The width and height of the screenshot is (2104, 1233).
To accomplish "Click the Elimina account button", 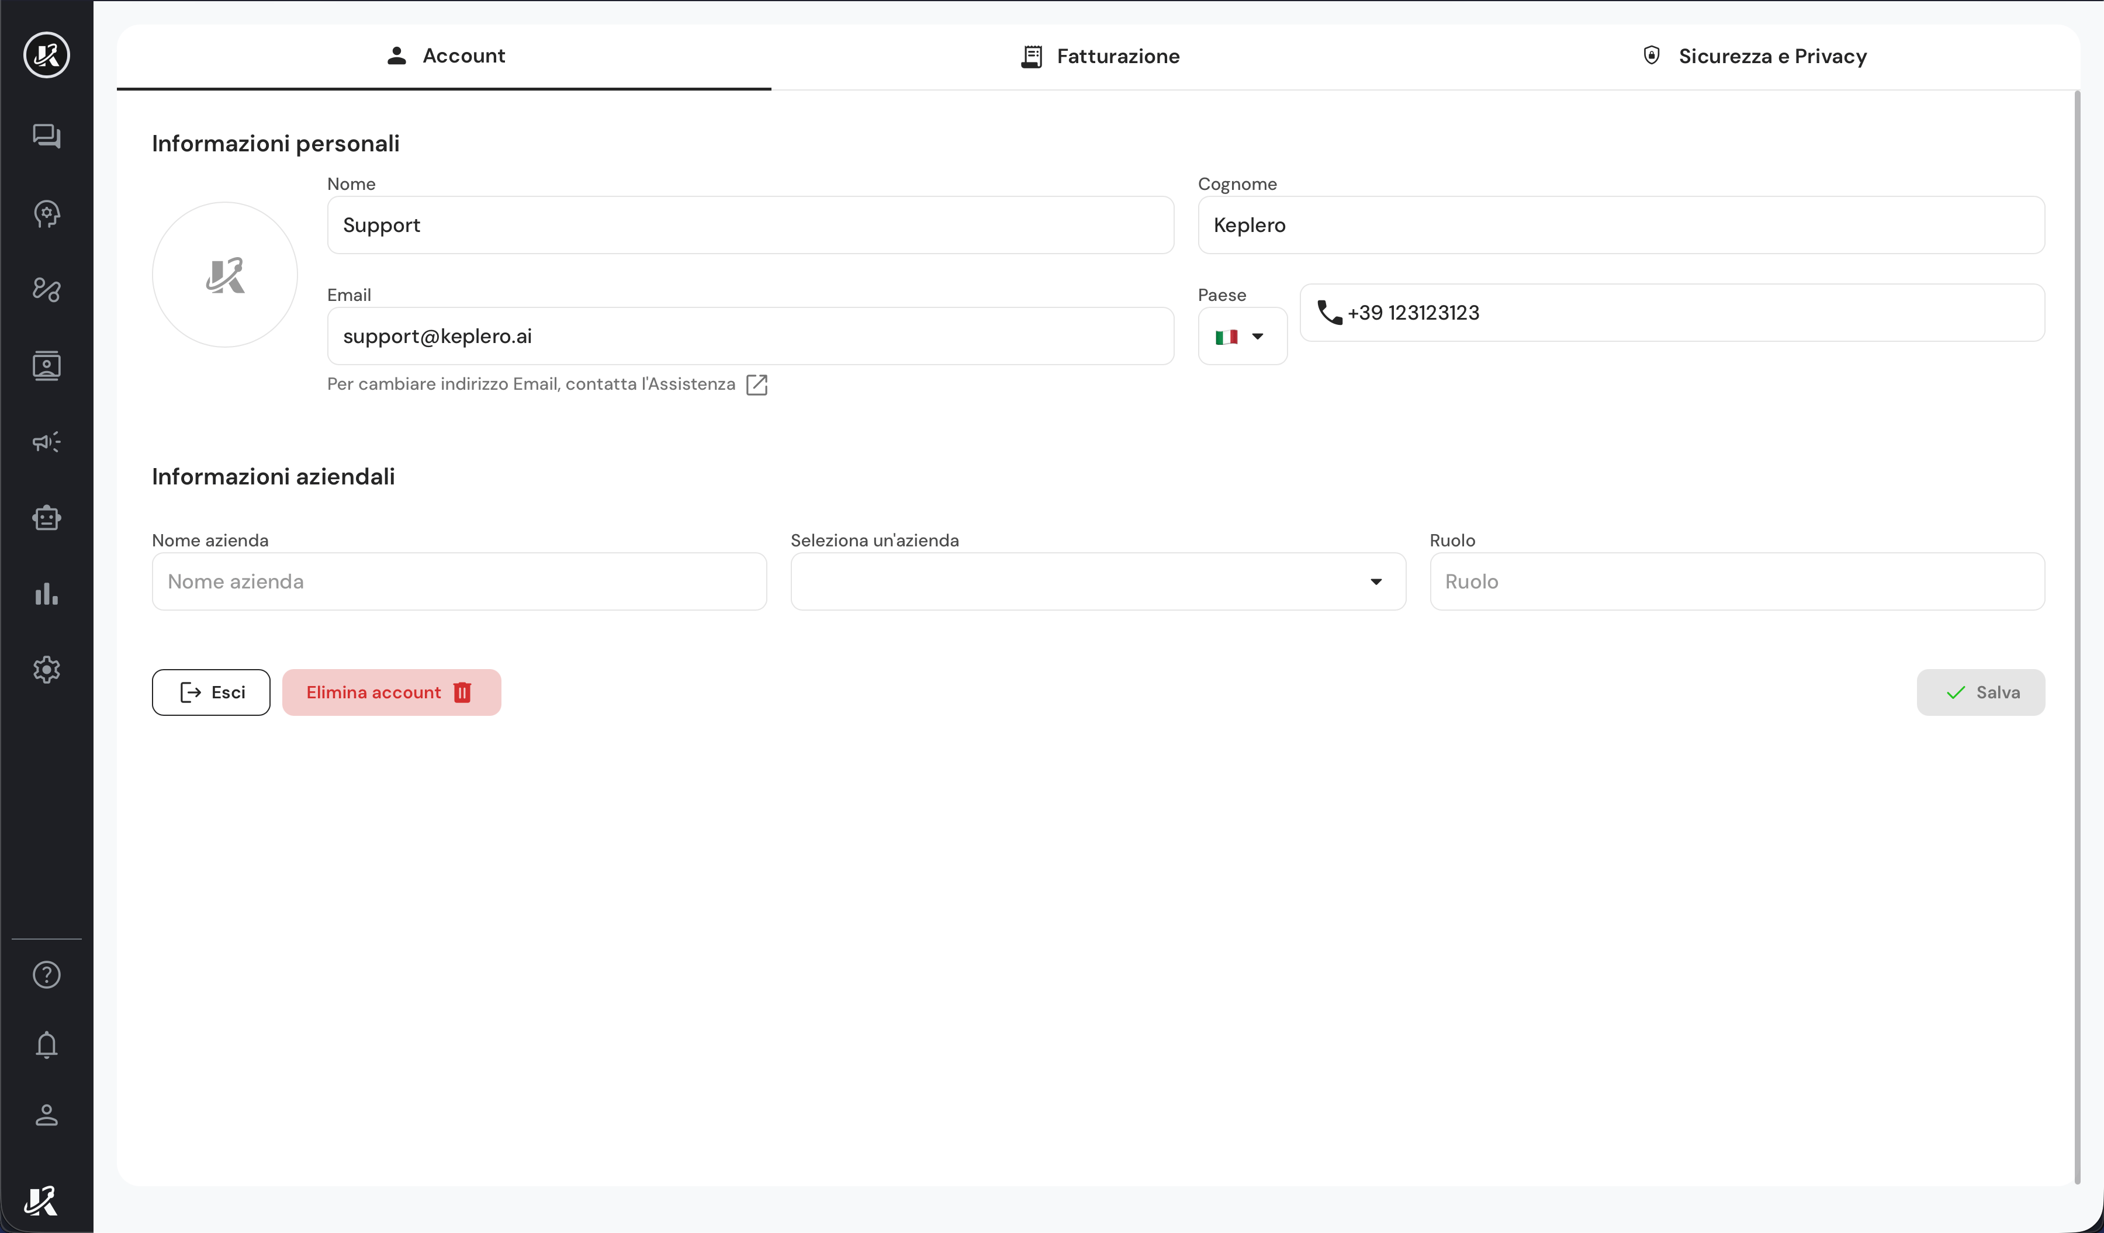I will click(x=391, y=692).
